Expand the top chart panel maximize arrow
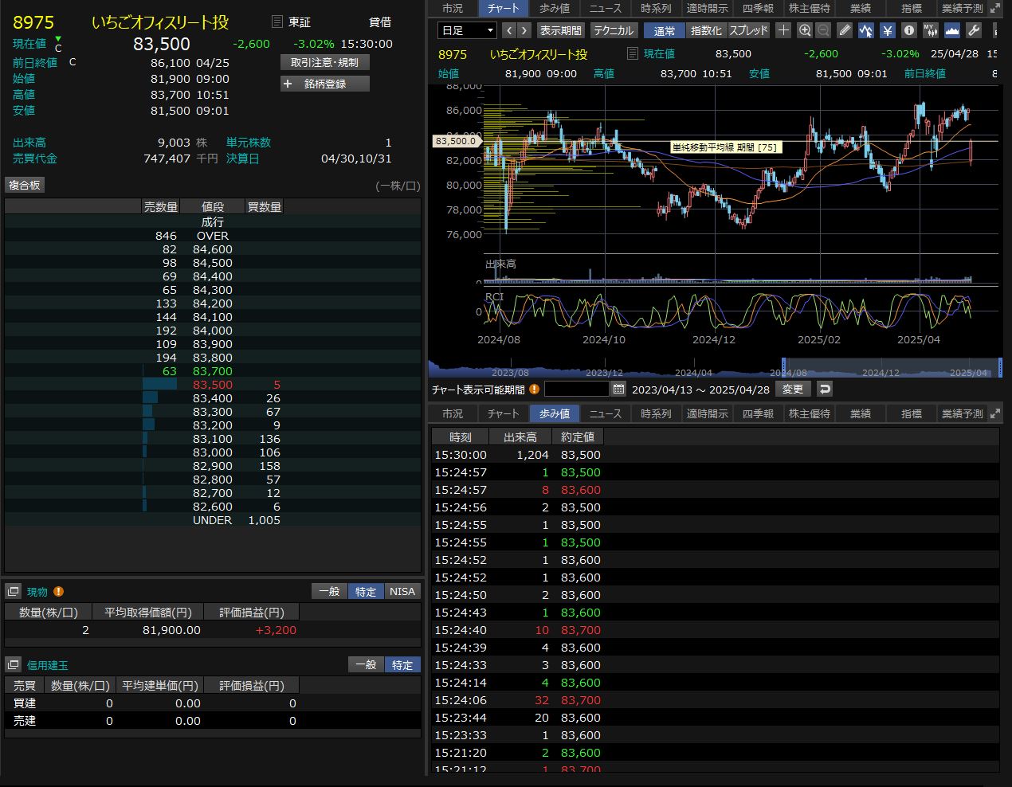The width and height of the screenshot is (1012, 787). pyautogui.click(x=994, y=8)
